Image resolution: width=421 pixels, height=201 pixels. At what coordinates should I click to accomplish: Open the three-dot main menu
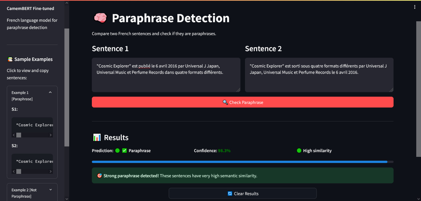click(x=415, y=7)
